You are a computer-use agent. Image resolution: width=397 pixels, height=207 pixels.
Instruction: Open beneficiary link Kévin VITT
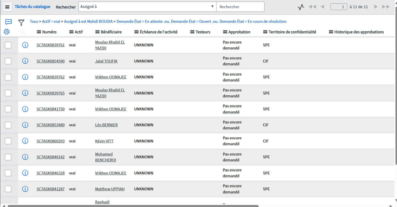pos(104,141)
